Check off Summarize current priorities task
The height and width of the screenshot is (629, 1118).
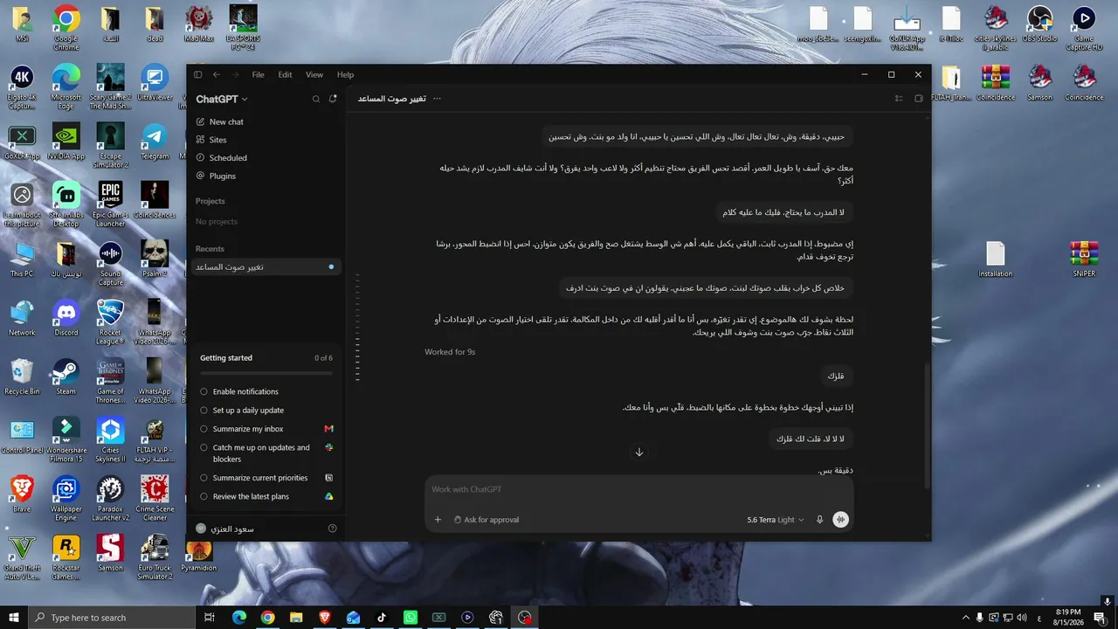[204, 478]
